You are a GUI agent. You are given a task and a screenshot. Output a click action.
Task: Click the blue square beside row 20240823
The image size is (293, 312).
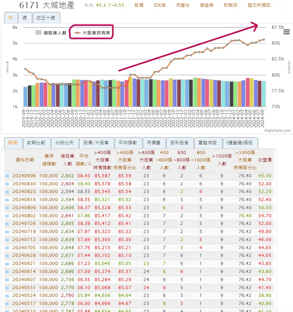click(x=8, y=192)
